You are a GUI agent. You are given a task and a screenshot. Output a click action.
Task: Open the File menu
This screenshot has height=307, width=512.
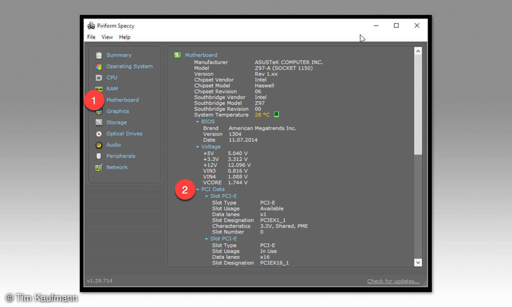coord(91,37)
